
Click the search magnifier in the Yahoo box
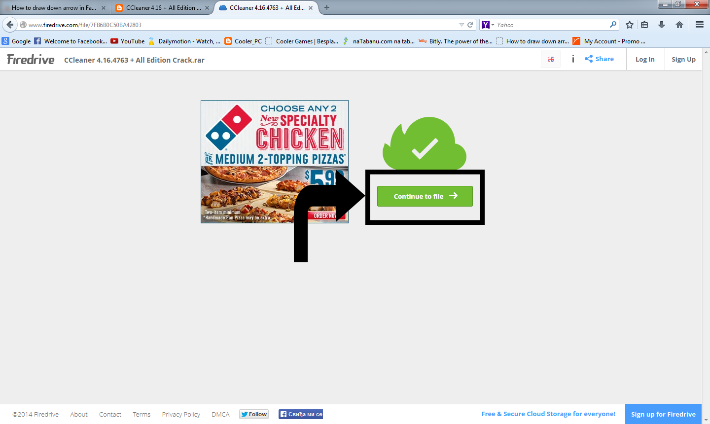[x=613, y=24]
